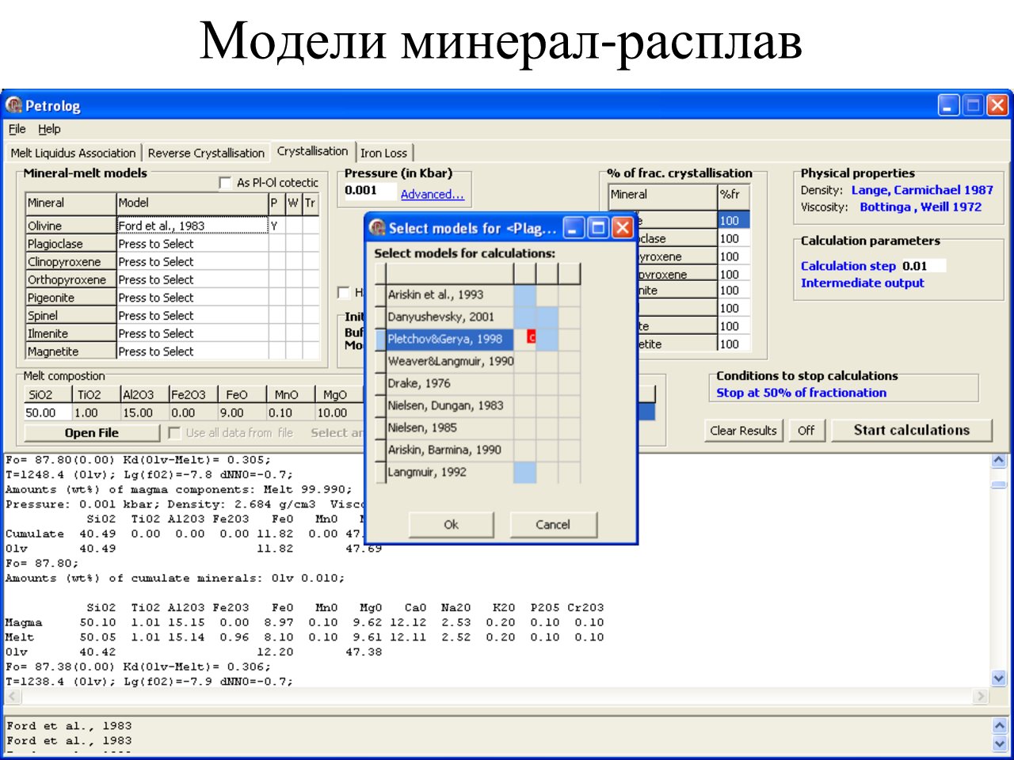Select the Crystallisation tab
This screenshot has width=1014, height=760.
point(312,151)
